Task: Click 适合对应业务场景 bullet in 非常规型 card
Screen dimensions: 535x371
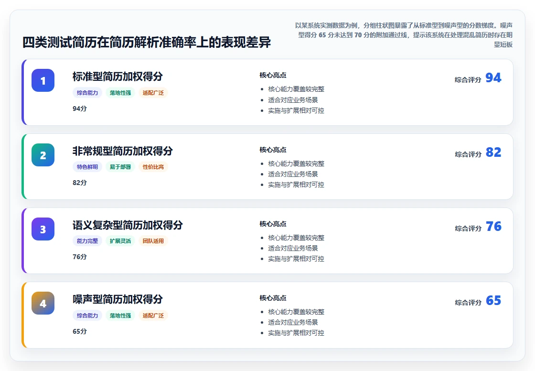Action: pyautogui.click(x=293, y=174)
